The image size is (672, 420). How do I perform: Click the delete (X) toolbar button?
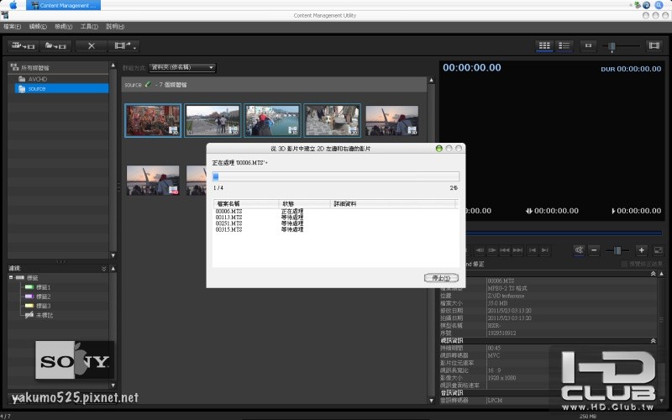(x=91, y=45)
